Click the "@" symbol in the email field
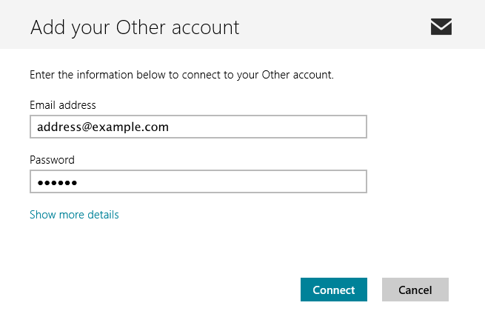Screen dimensions: 485x314 click(92, 127)
